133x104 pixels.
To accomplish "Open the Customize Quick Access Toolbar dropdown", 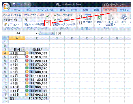I will [x=33, y=4].
